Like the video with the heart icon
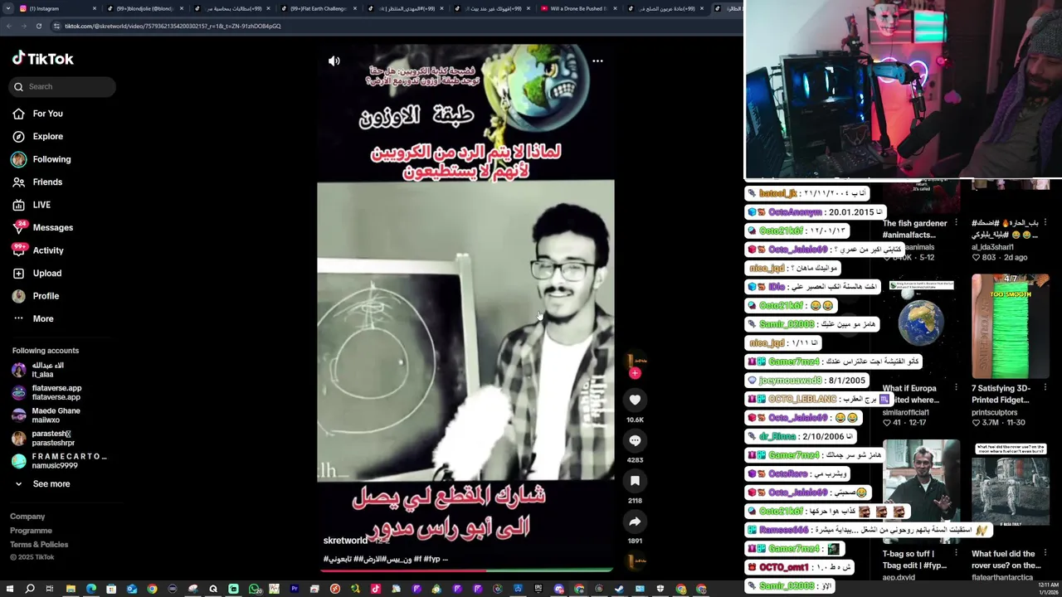Screen dimensions: 1062x597 635,400
